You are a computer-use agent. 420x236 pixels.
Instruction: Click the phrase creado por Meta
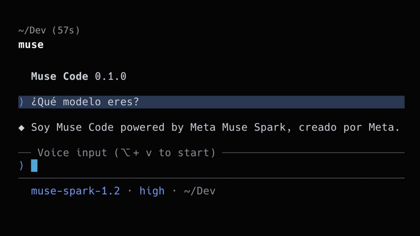pyautogui.click(x=349, y=127)
